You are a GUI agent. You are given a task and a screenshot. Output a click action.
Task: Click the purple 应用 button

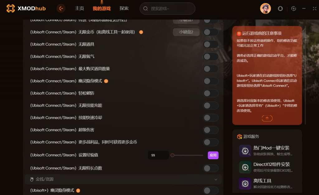point(213,155)
